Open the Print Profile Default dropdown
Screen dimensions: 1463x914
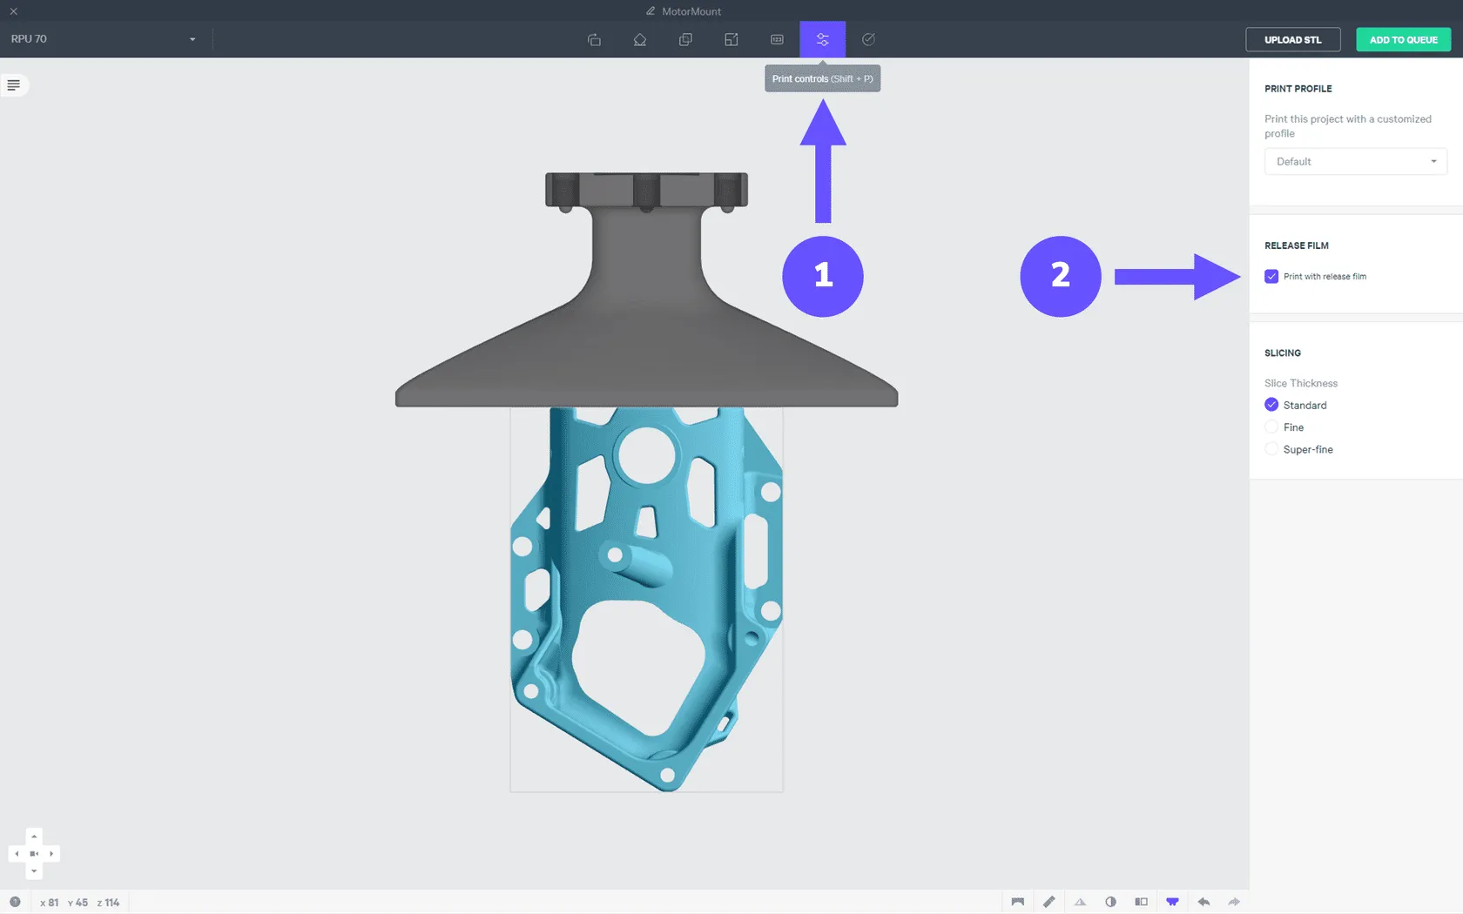(x=1355, y=162)
